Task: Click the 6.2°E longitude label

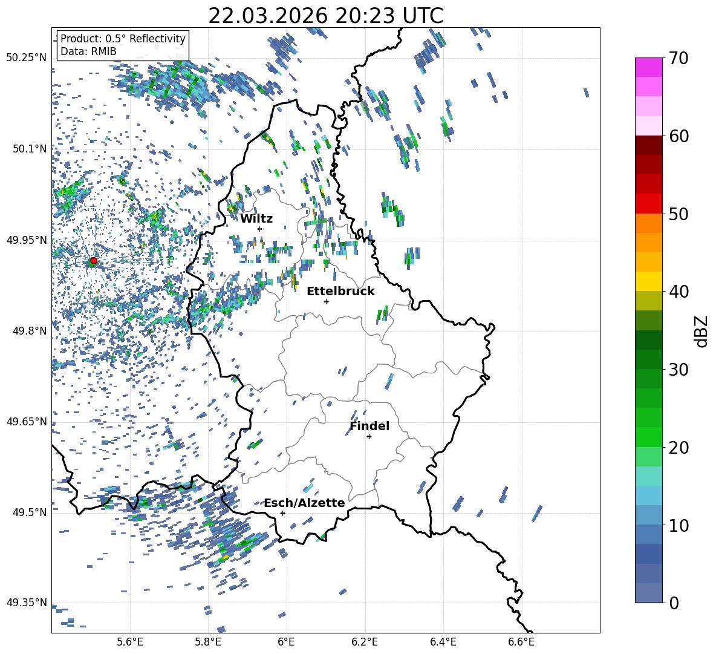Action: point(365,642)
